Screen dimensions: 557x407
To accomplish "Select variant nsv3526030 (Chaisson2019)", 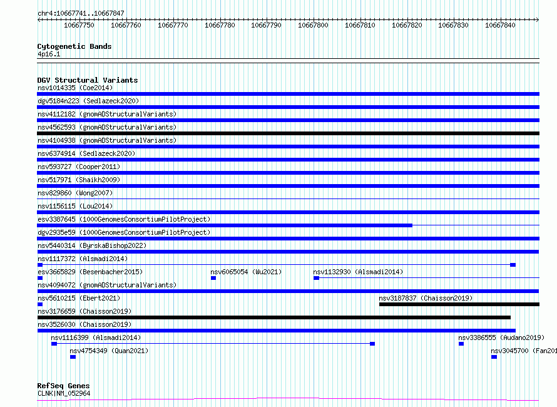I will pos(84,324).
